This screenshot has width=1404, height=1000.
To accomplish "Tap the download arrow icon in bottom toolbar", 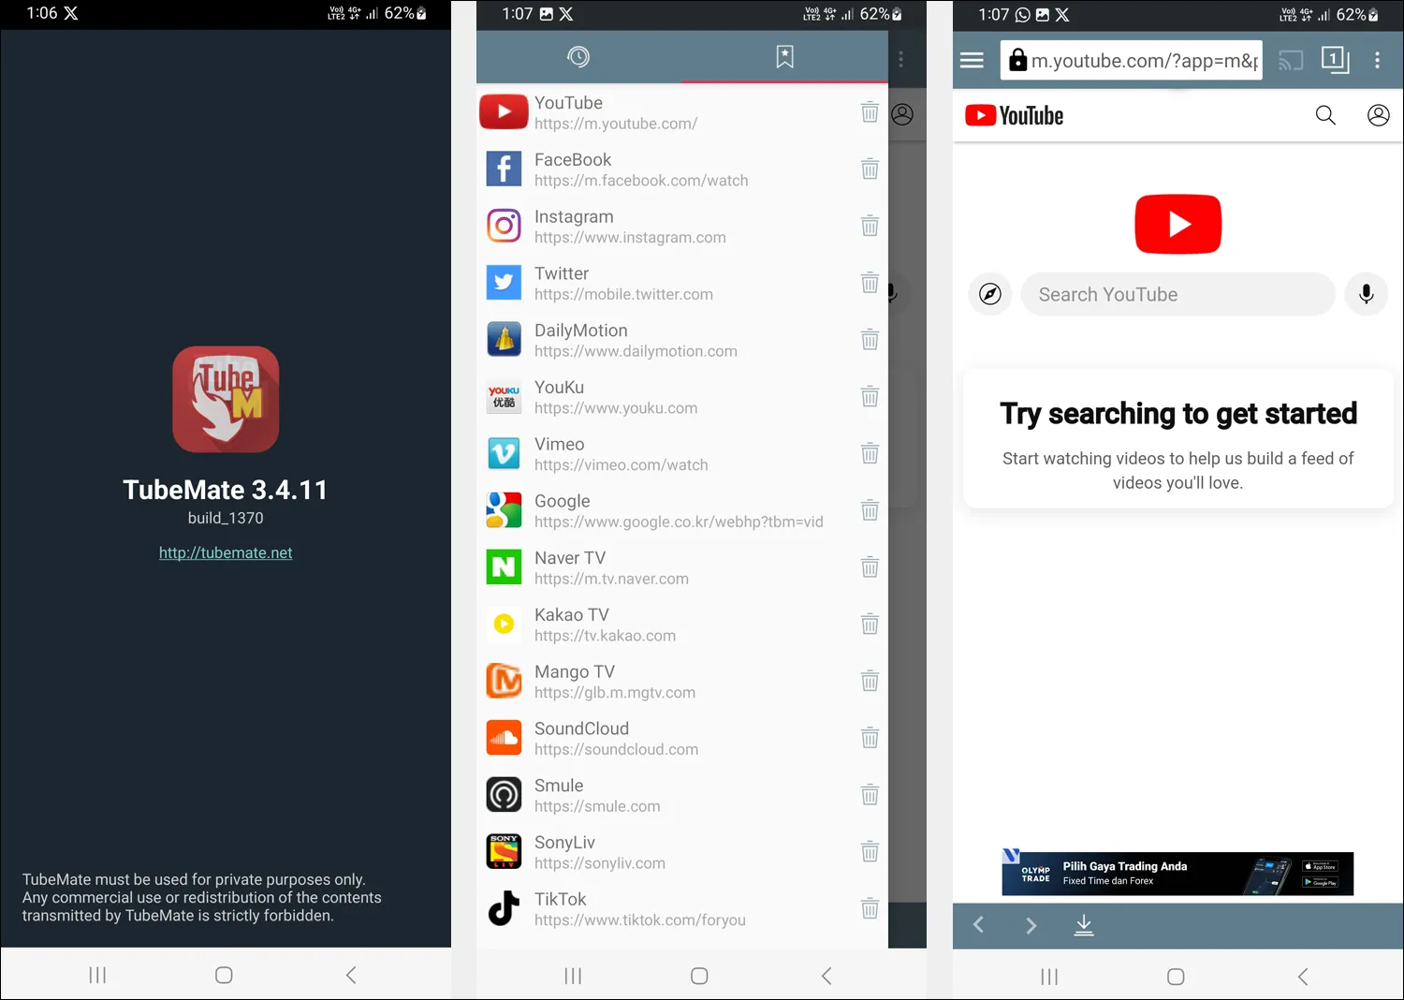I will pyautogui.click(x=1083, y=925).
